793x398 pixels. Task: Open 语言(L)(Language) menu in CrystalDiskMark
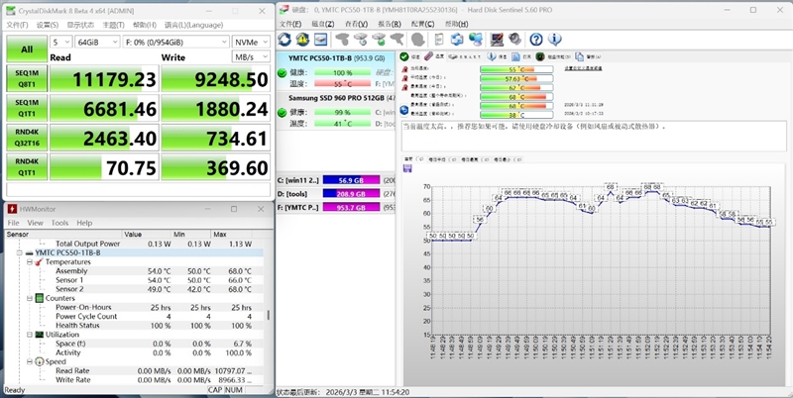pos(193,25)
